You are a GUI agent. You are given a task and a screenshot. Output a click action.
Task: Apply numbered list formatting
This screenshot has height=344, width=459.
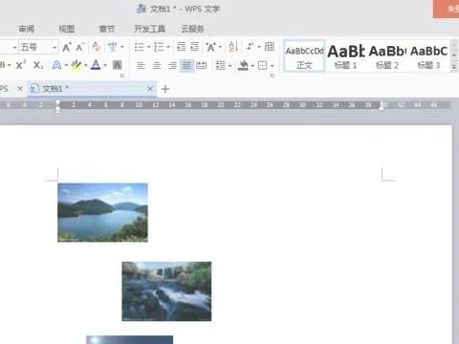click(x=159, y=47)
